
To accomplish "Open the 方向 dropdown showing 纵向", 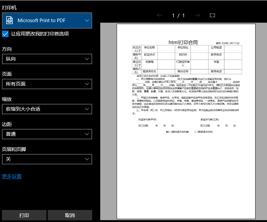I will coord(47,59).
